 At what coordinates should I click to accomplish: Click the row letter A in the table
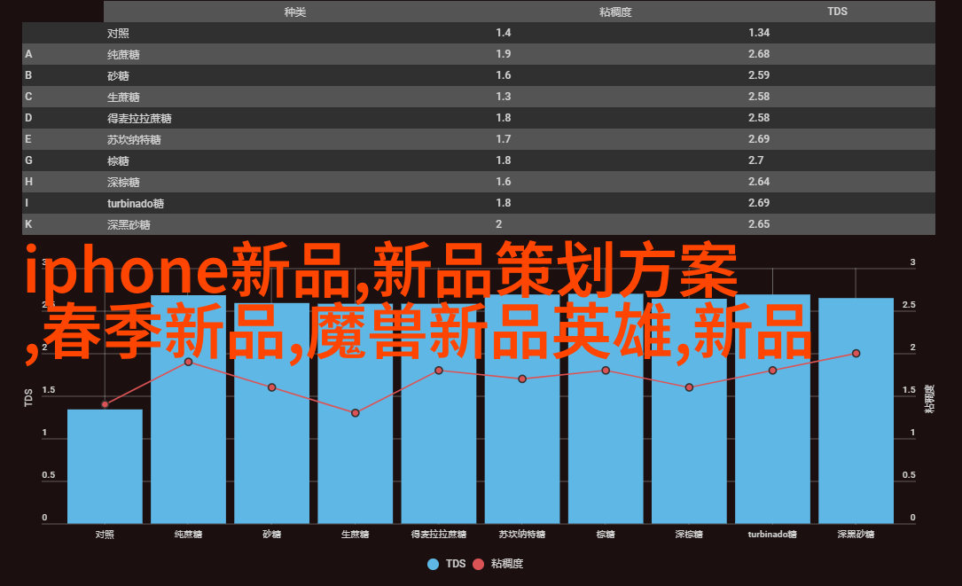pos(28,54)
